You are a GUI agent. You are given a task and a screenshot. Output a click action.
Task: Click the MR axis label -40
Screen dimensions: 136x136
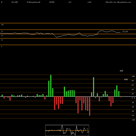(133, 107)
